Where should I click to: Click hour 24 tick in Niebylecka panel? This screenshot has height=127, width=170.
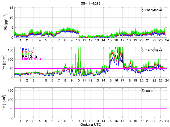[167, 40]
